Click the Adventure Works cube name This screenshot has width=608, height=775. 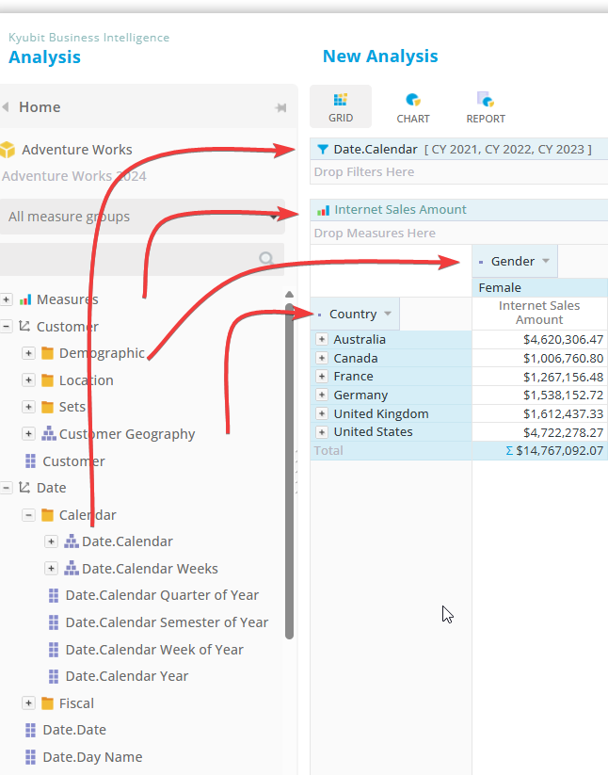pyautogui.click(x=76, y=150)
